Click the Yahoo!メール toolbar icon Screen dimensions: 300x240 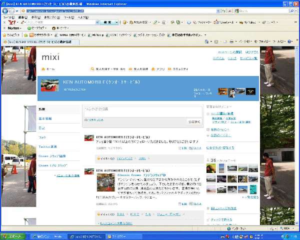click(x=224, y=22)
